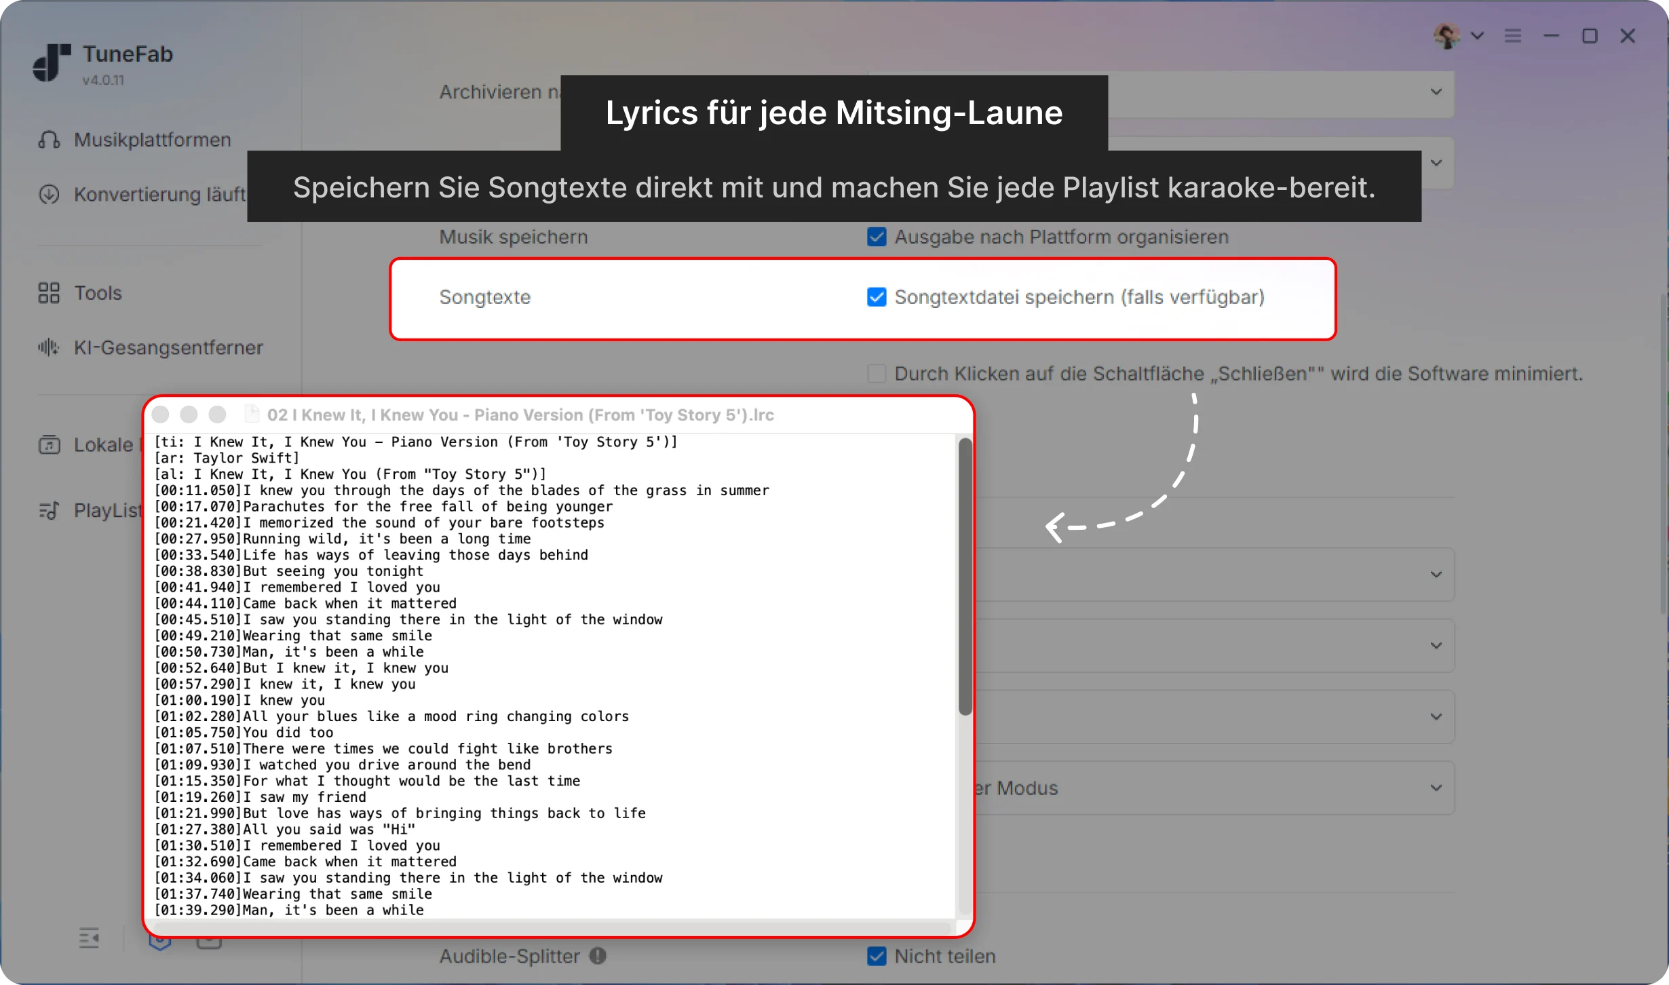Click the Songtexte setting label
The height and width of the screenshot is (985, 1669).
coord(485,297)
